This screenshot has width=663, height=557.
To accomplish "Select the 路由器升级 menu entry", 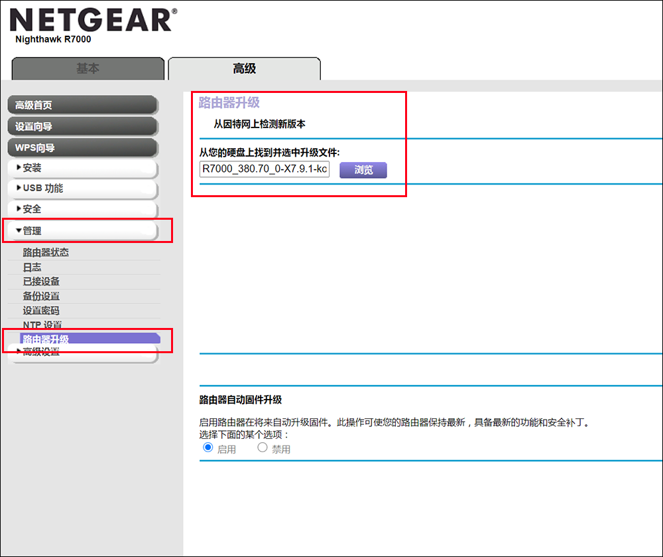I will click(x=44, y=339).
